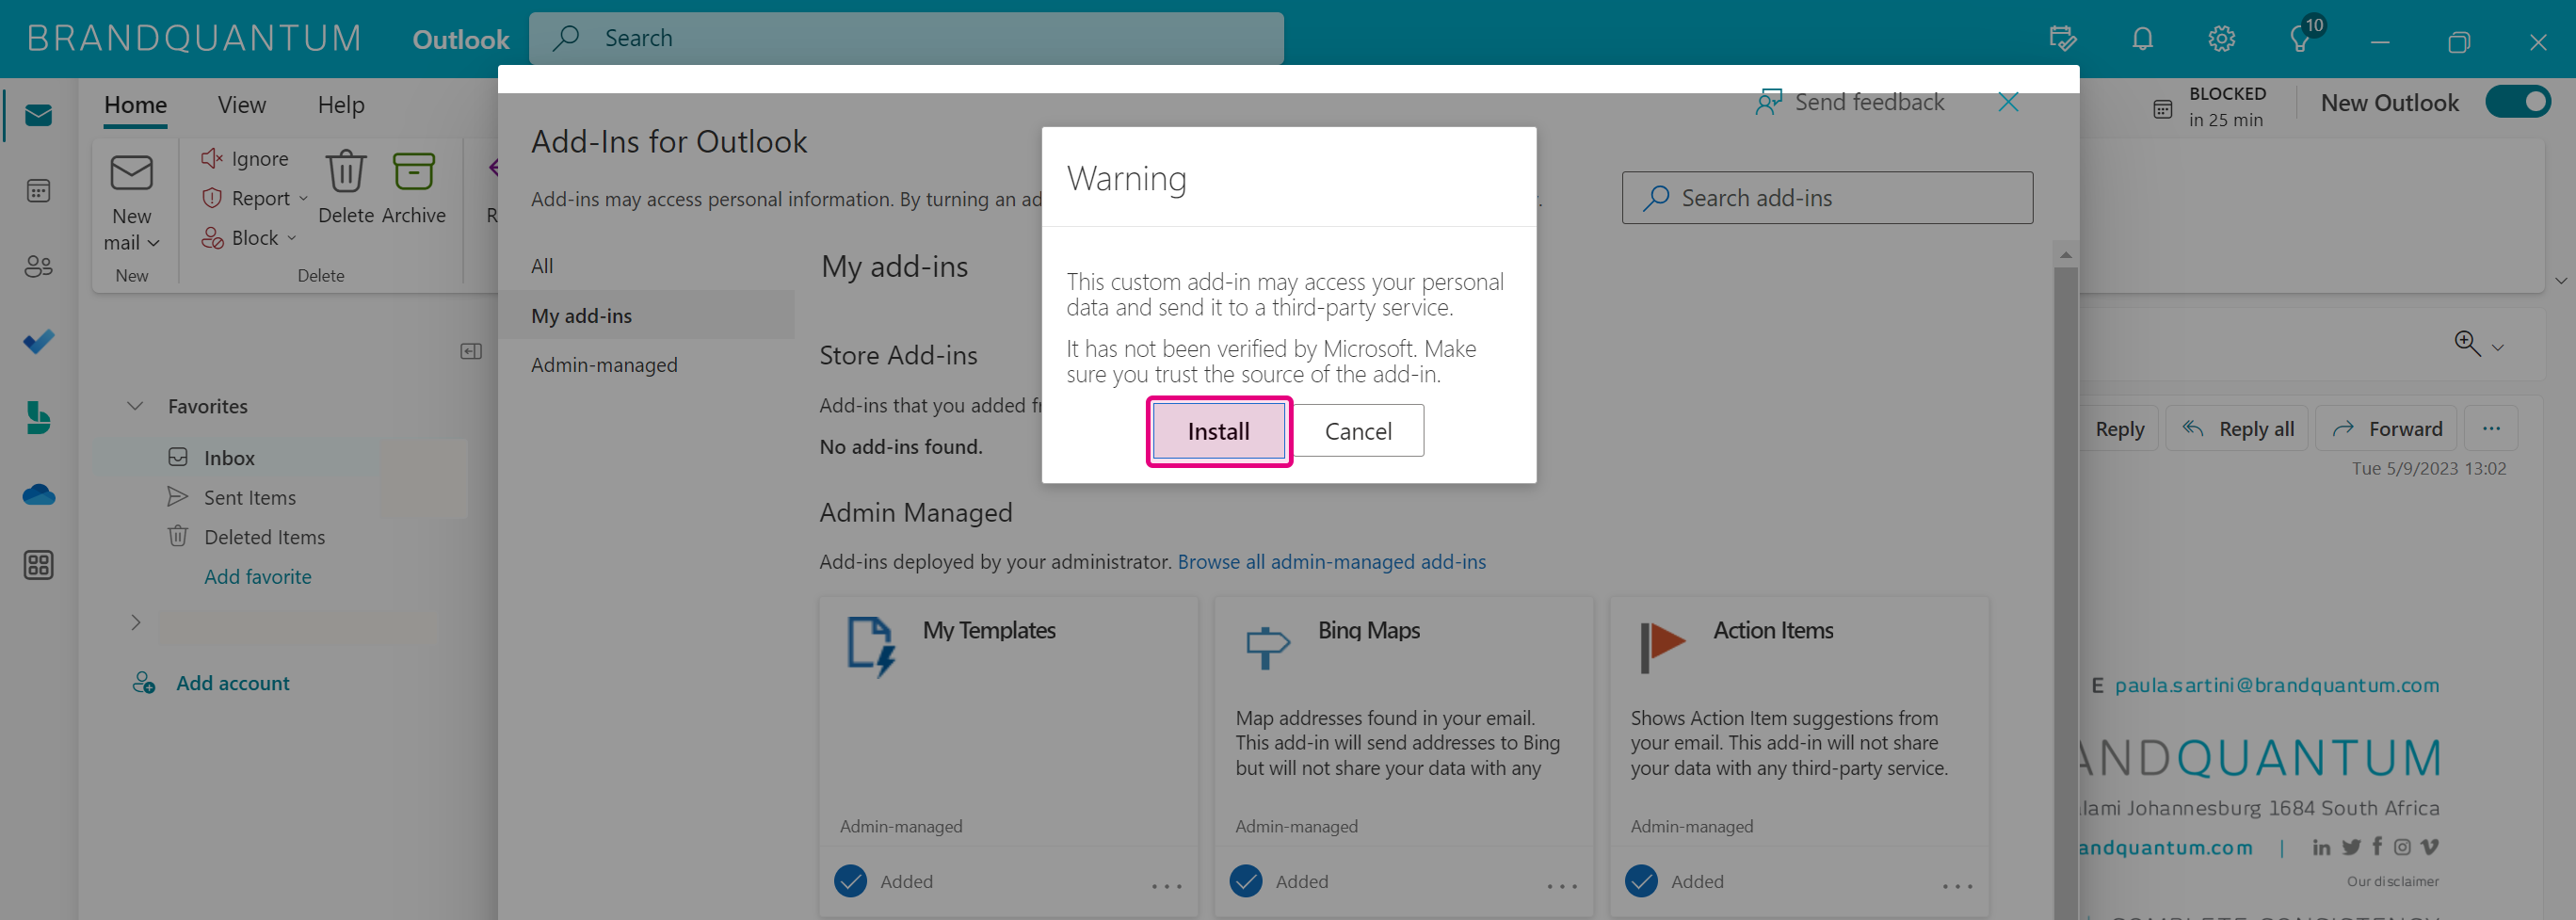Image resolution: width=2576 pixels, height=920 pixels.
Task: Expand the collapsed account folder chevron
Action: pos(135,622)
